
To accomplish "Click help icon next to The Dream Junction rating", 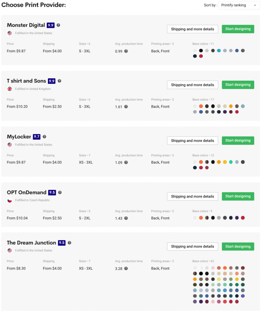I will pyautogui.click(x=70, y=243).
